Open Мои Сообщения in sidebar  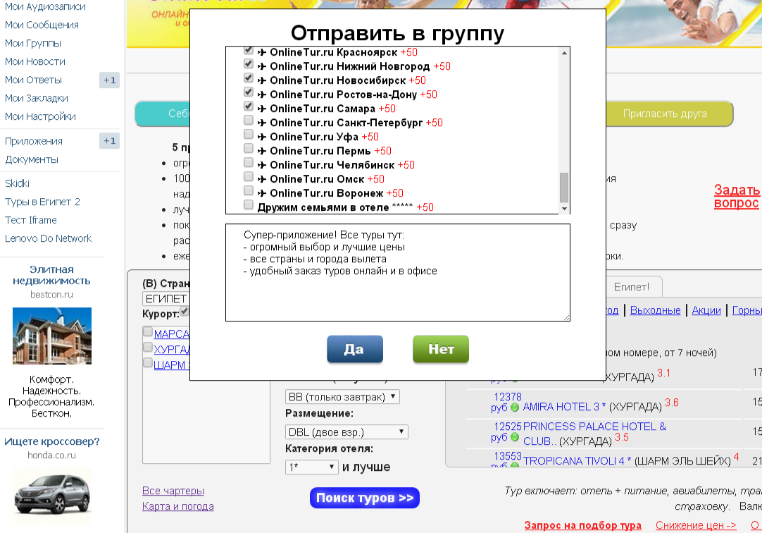coord(42,25)
